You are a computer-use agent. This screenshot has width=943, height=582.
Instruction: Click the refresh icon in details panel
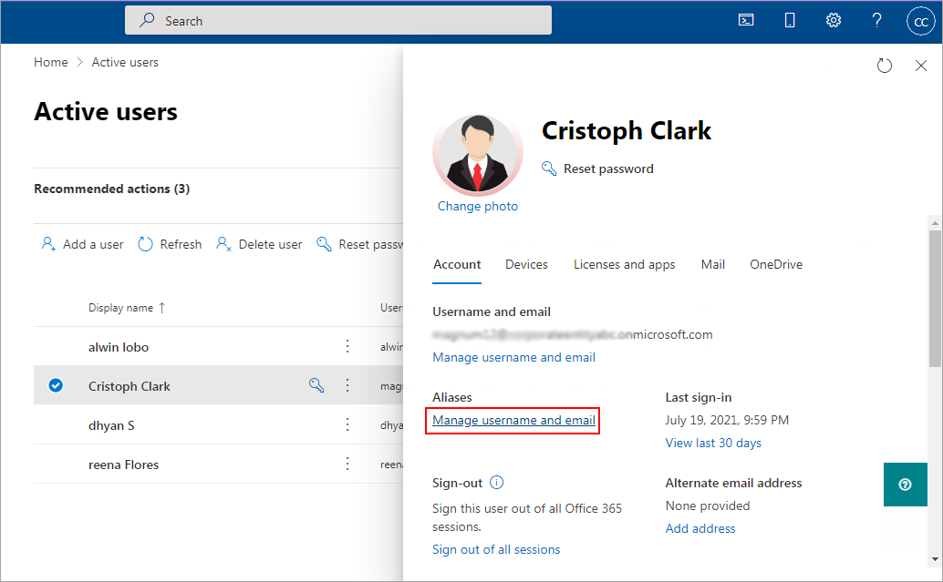(x=884, y=66)
